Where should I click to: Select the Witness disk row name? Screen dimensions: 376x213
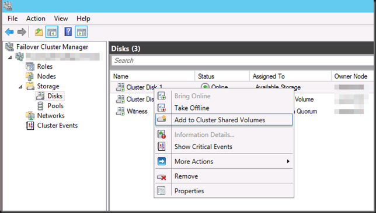coord(137,111)
